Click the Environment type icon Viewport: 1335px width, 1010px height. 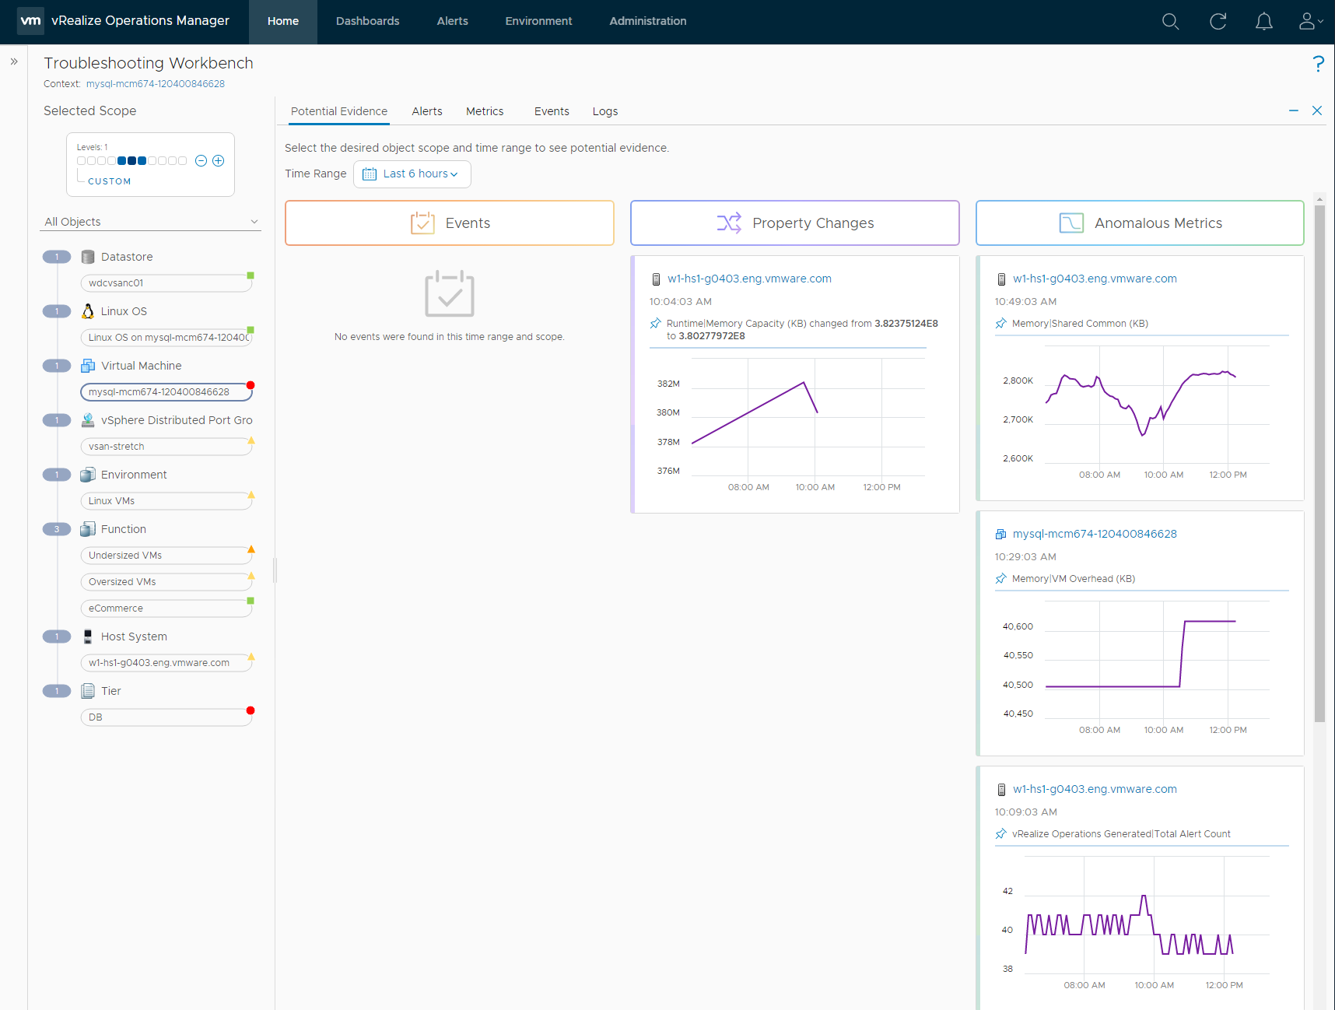(88, 475)
